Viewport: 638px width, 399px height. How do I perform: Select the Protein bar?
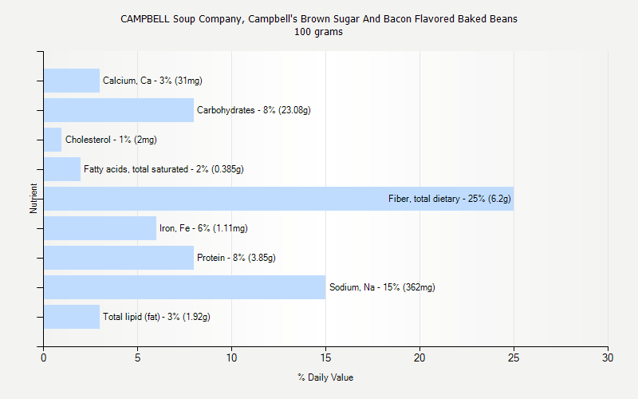coord(119,258)
